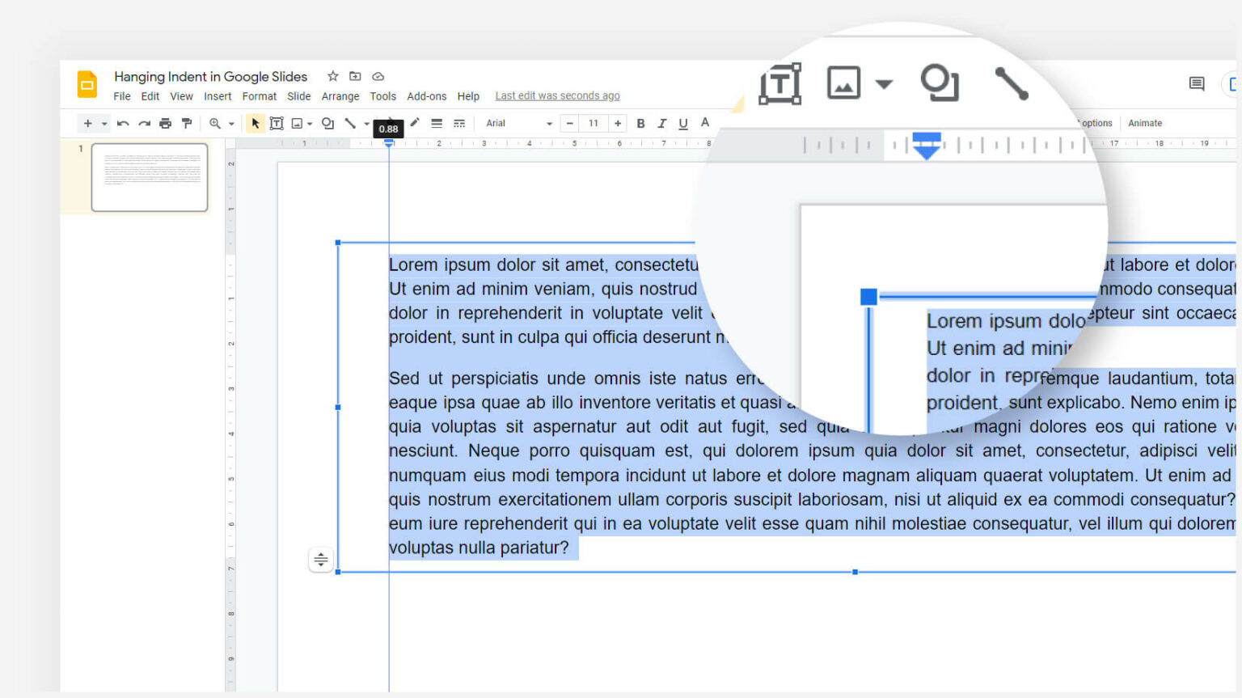
Task: Select the Text box tool
Action: point(277,123)
